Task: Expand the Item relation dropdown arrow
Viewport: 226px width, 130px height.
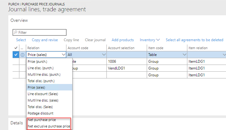Action: [224, 55]
